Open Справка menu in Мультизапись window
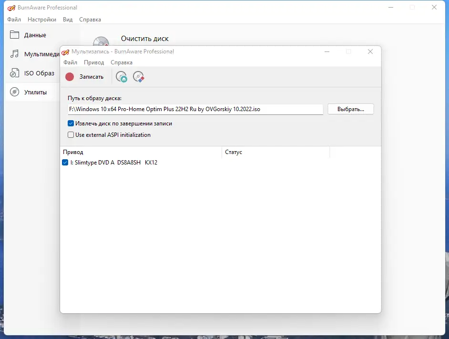Image resolution: width=449 pixels, height=339 pixels. coord(122,62)
